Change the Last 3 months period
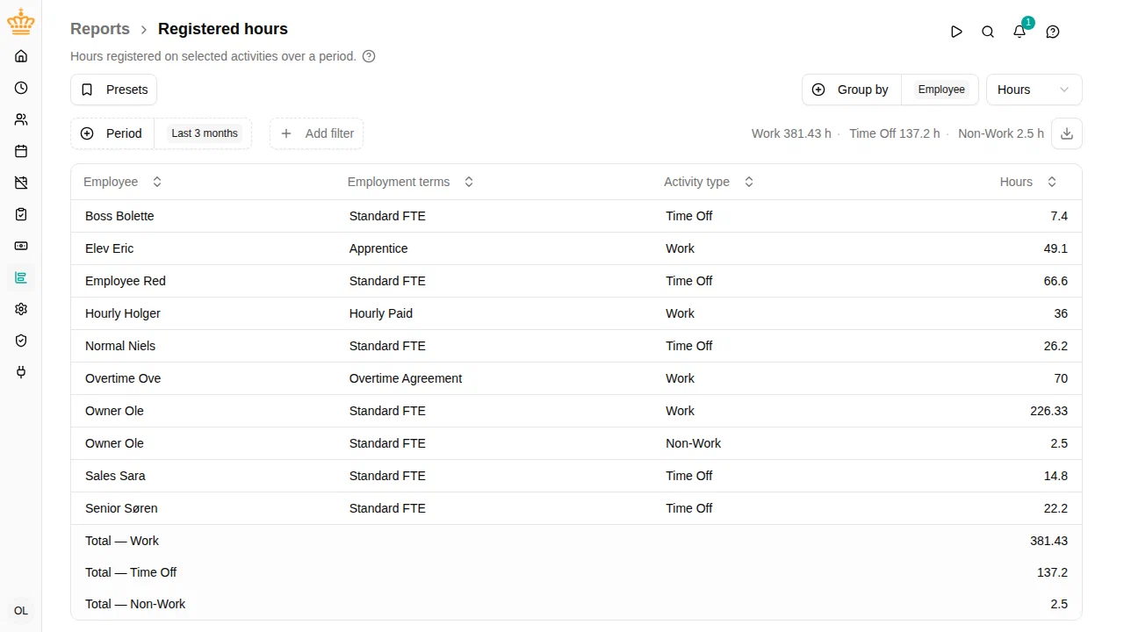Viewport: 1124px width, 632px height. point(205,133)
